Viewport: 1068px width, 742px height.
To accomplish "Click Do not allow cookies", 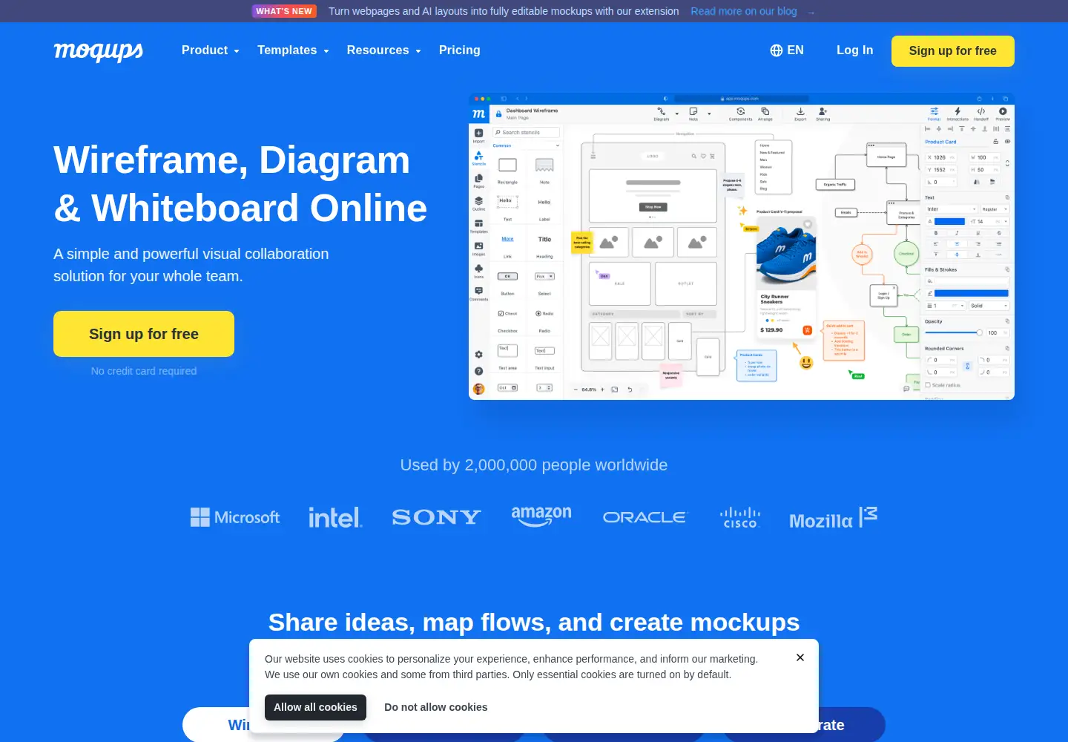I will (436, 707).
